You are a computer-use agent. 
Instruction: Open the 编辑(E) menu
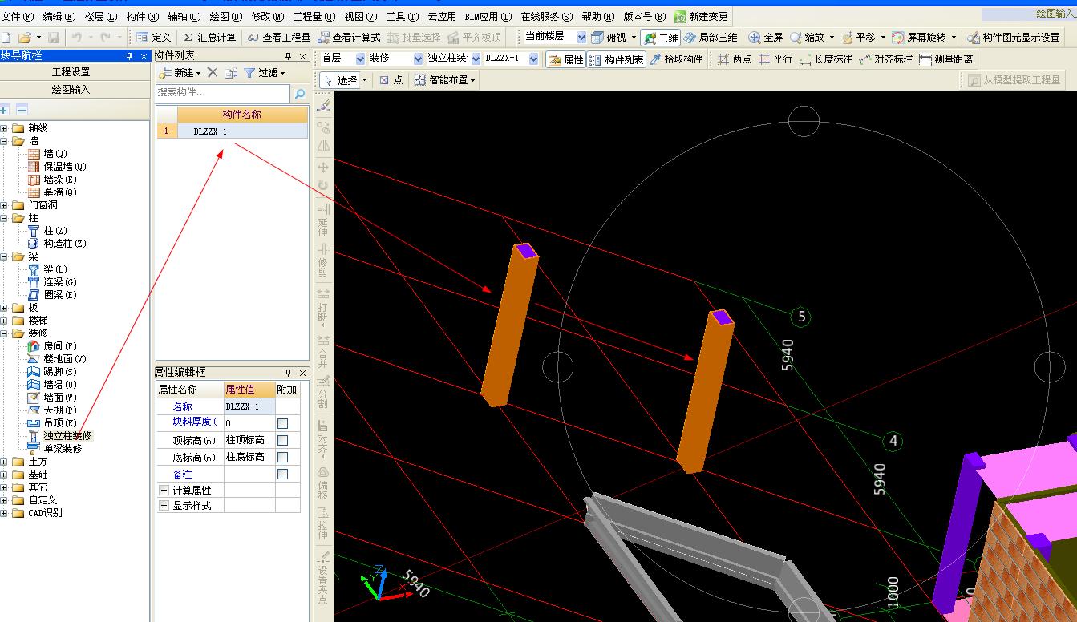(59, 16)
